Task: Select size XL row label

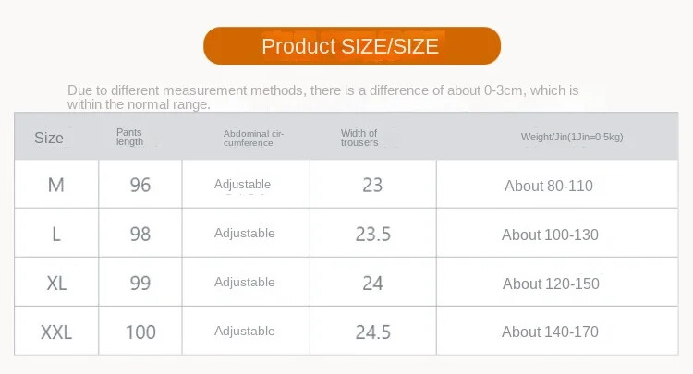Action: (56, 284)
